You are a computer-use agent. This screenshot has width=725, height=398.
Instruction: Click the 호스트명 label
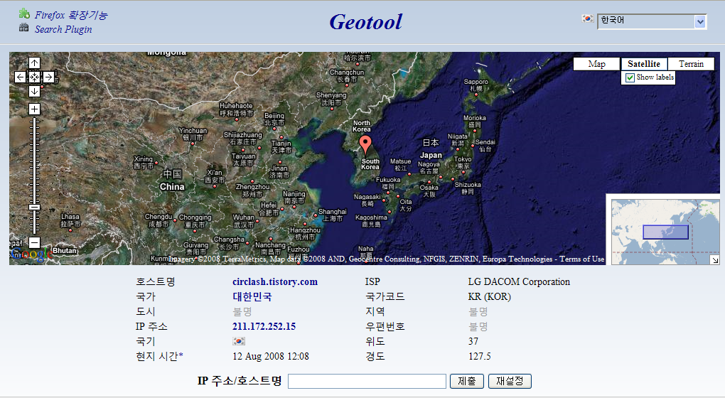tap(156, 281)
